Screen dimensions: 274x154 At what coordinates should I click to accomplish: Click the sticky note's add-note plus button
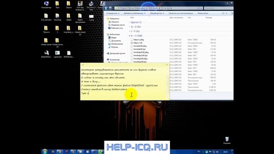(x=83, y=65)
